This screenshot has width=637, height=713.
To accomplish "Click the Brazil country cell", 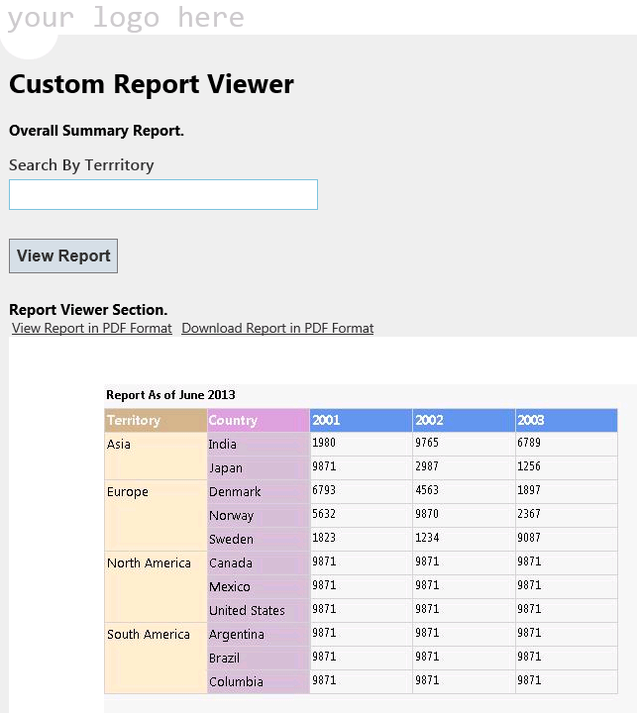I will click(x=258, y=658).
